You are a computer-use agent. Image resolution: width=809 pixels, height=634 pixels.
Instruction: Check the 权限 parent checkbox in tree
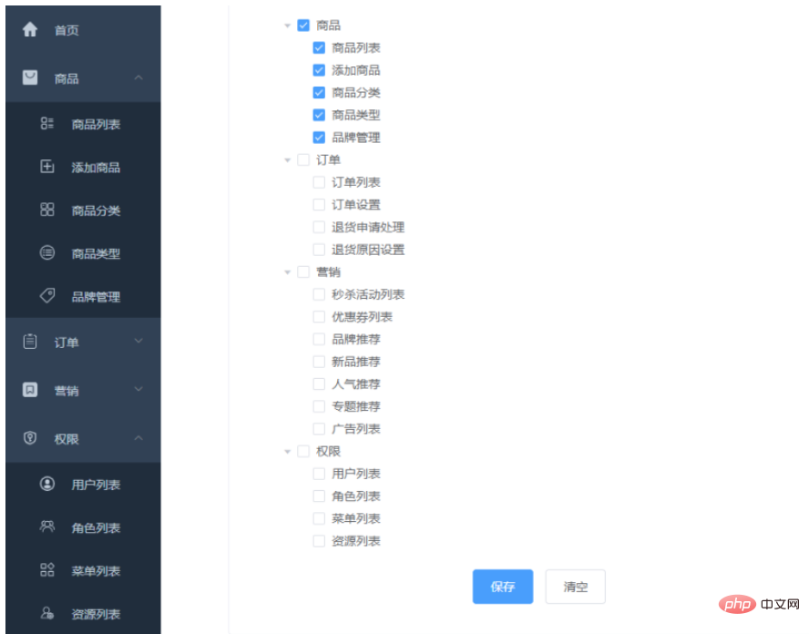coord(303,452)
